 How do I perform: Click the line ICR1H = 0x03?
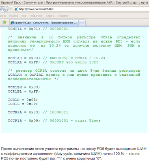[x=23, y=100]
